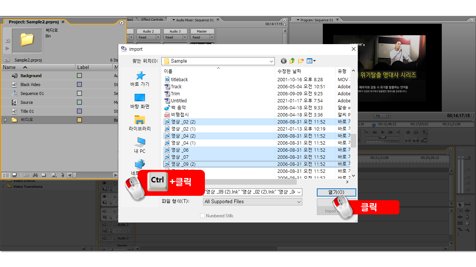Open the 찾는 위치 Sample folder dropdown
Screen dimensions: 476x267
point(271,61)
